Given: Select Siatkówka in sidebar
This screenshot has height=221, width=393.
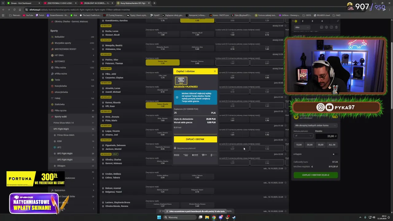Looking at the screenshot, I should coord(72,104).
